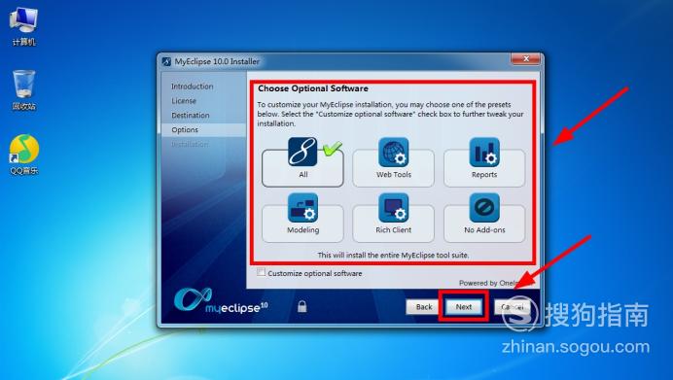
Task: Choose the Rich Client preset icon
Action: tap(394, 208)
